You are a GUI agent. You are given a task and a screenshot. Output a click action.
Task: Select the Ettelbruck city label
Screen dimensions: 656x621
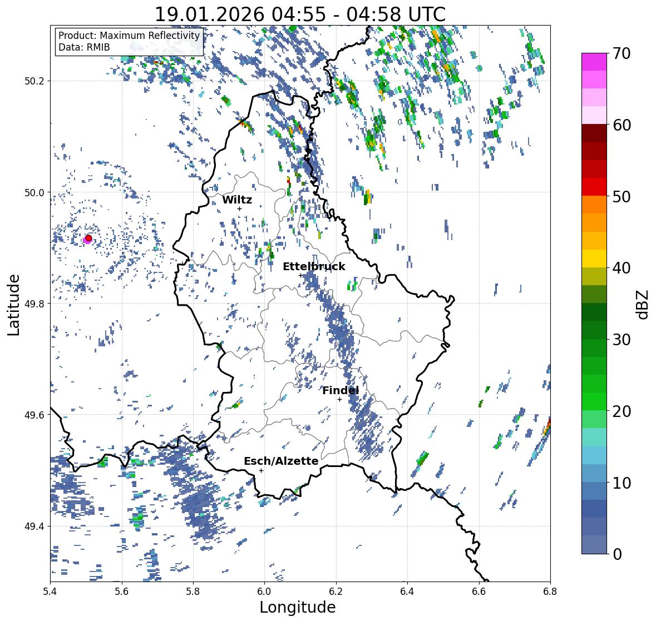(x=314, y=267)
